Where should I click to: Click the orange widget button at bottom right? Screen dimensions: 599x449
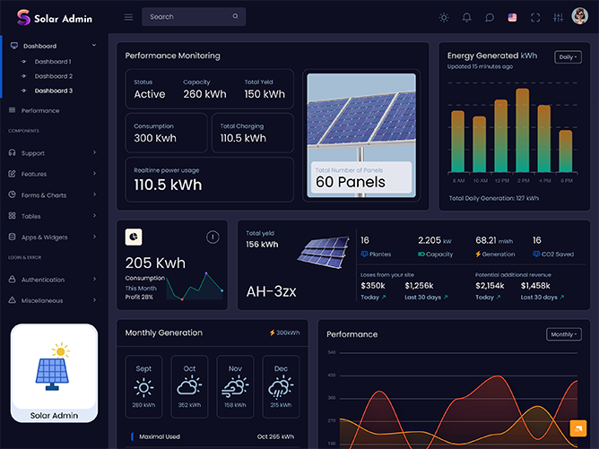(577, 428)
